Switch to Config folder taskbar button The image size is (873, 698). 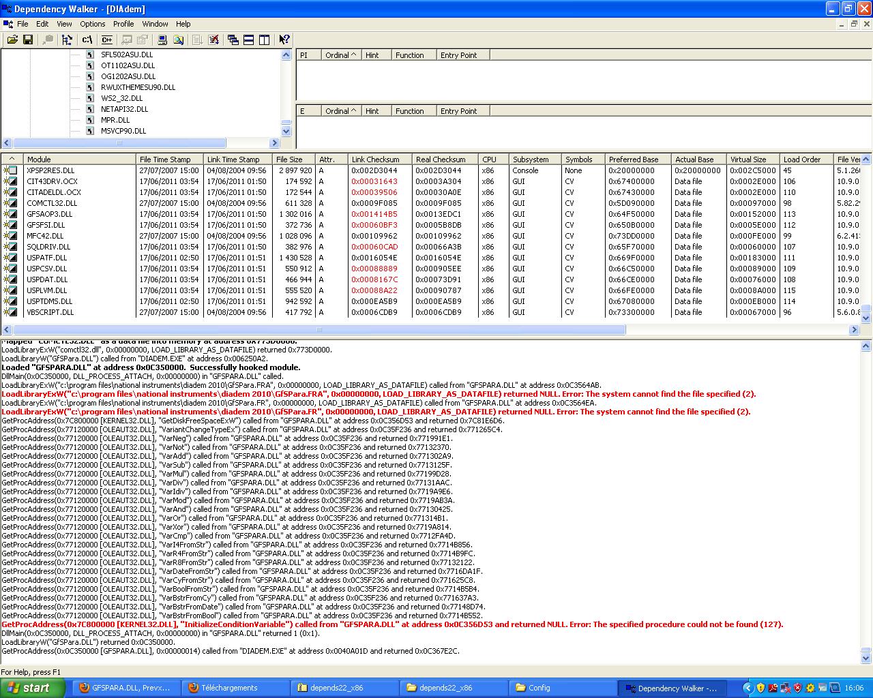[x=562, y=688]
